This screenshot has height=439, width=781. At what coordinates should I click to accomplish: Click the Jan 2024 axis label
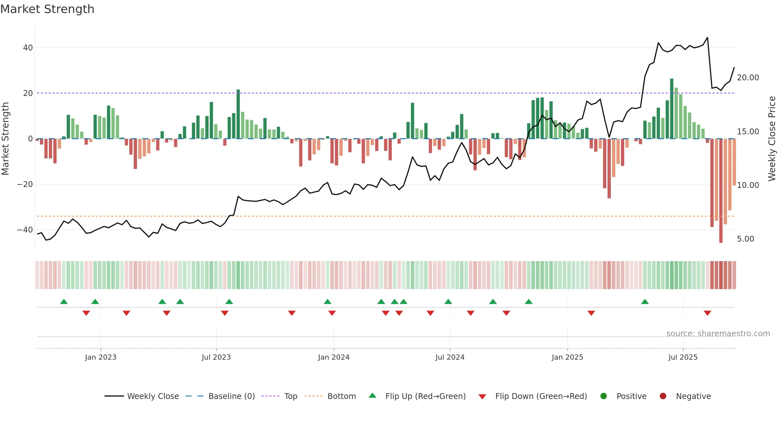334,357
